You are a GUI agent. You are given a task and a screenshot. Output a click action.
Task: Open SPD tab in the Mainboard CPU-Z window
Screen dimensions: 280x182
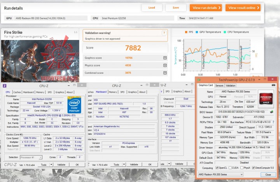click(x=122, y=92)
